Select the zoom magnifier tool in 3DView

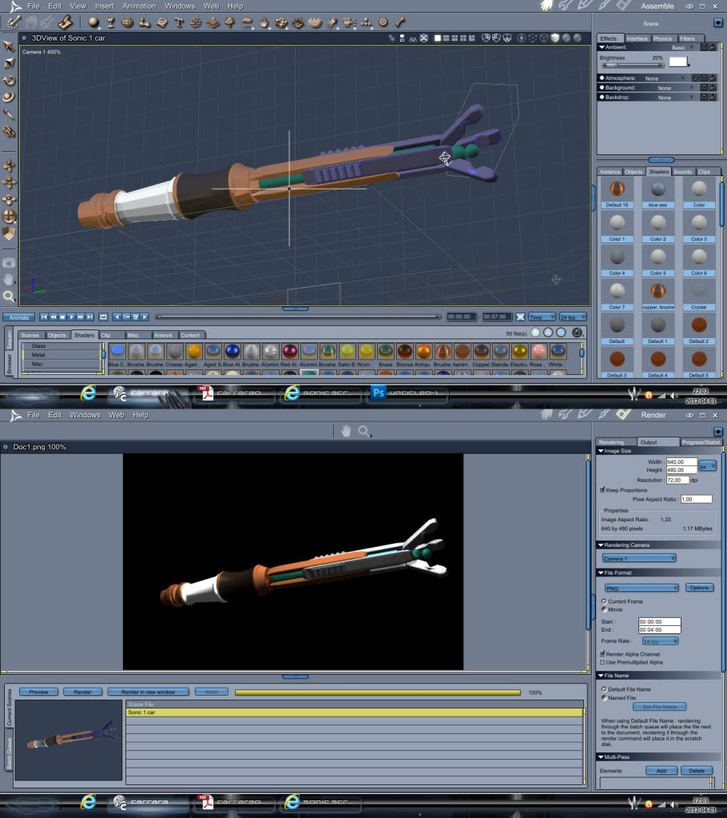[9, 297]
